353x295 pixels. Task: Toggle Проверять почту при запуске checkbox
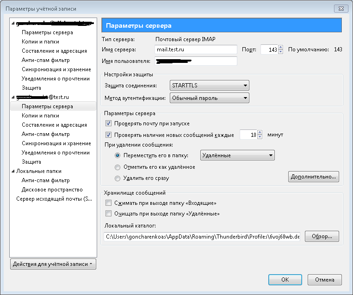tap(109, 123)
